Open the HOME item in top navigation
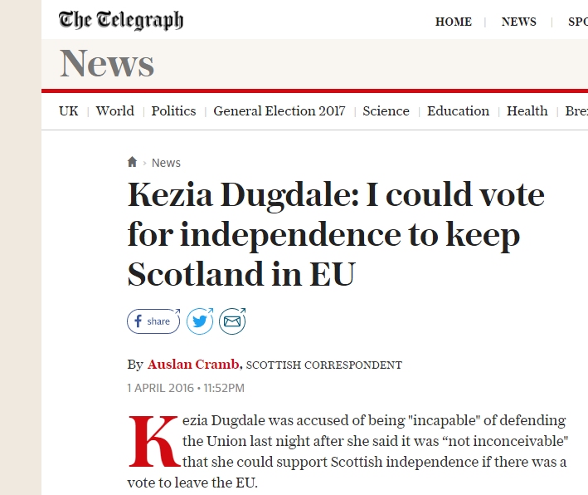The image size is (588, 495). 454,22
